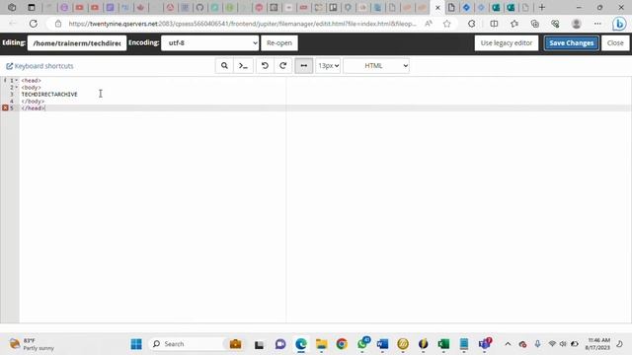Viewport: 632px width, 355px height.
Task: Open the go-to-line terminal icon
Action: click(243, 66)
